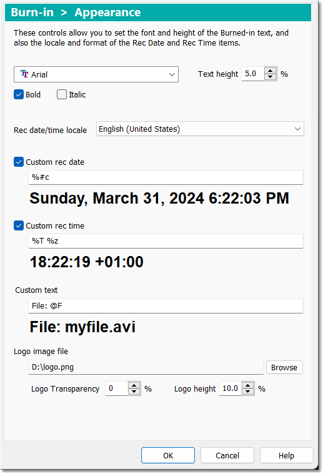Click the custom rec date format field

pos(166,177)
